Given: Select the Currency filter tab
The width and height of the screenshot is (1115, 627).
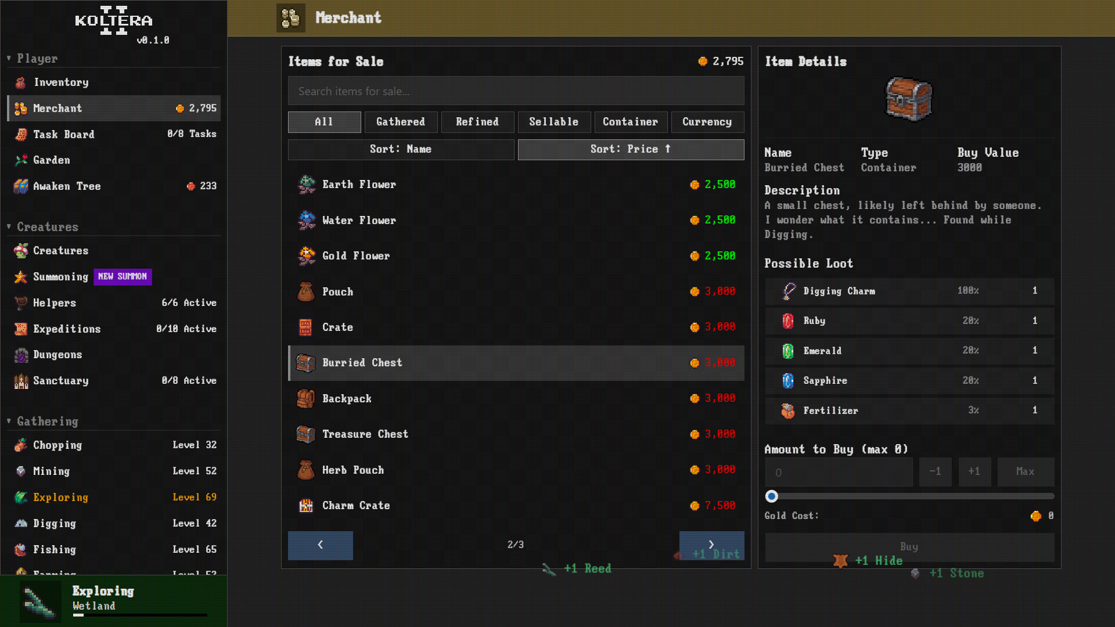Looking at the screenshot, I should click(707, 122).
